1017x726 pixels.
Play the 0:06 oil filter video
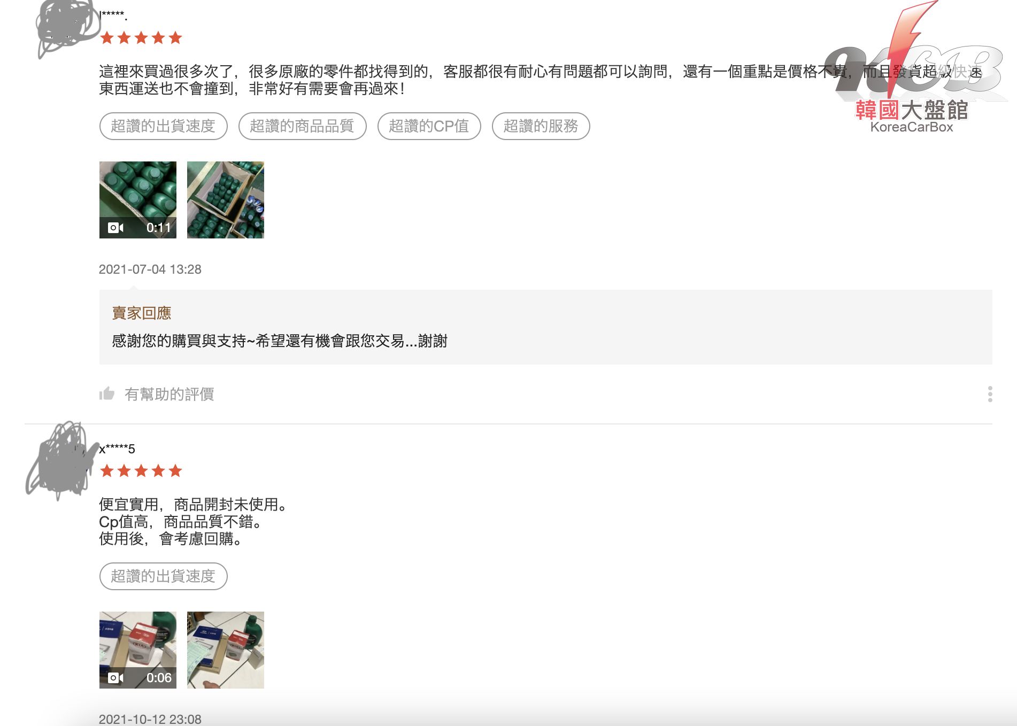click(x=138, y=650)
